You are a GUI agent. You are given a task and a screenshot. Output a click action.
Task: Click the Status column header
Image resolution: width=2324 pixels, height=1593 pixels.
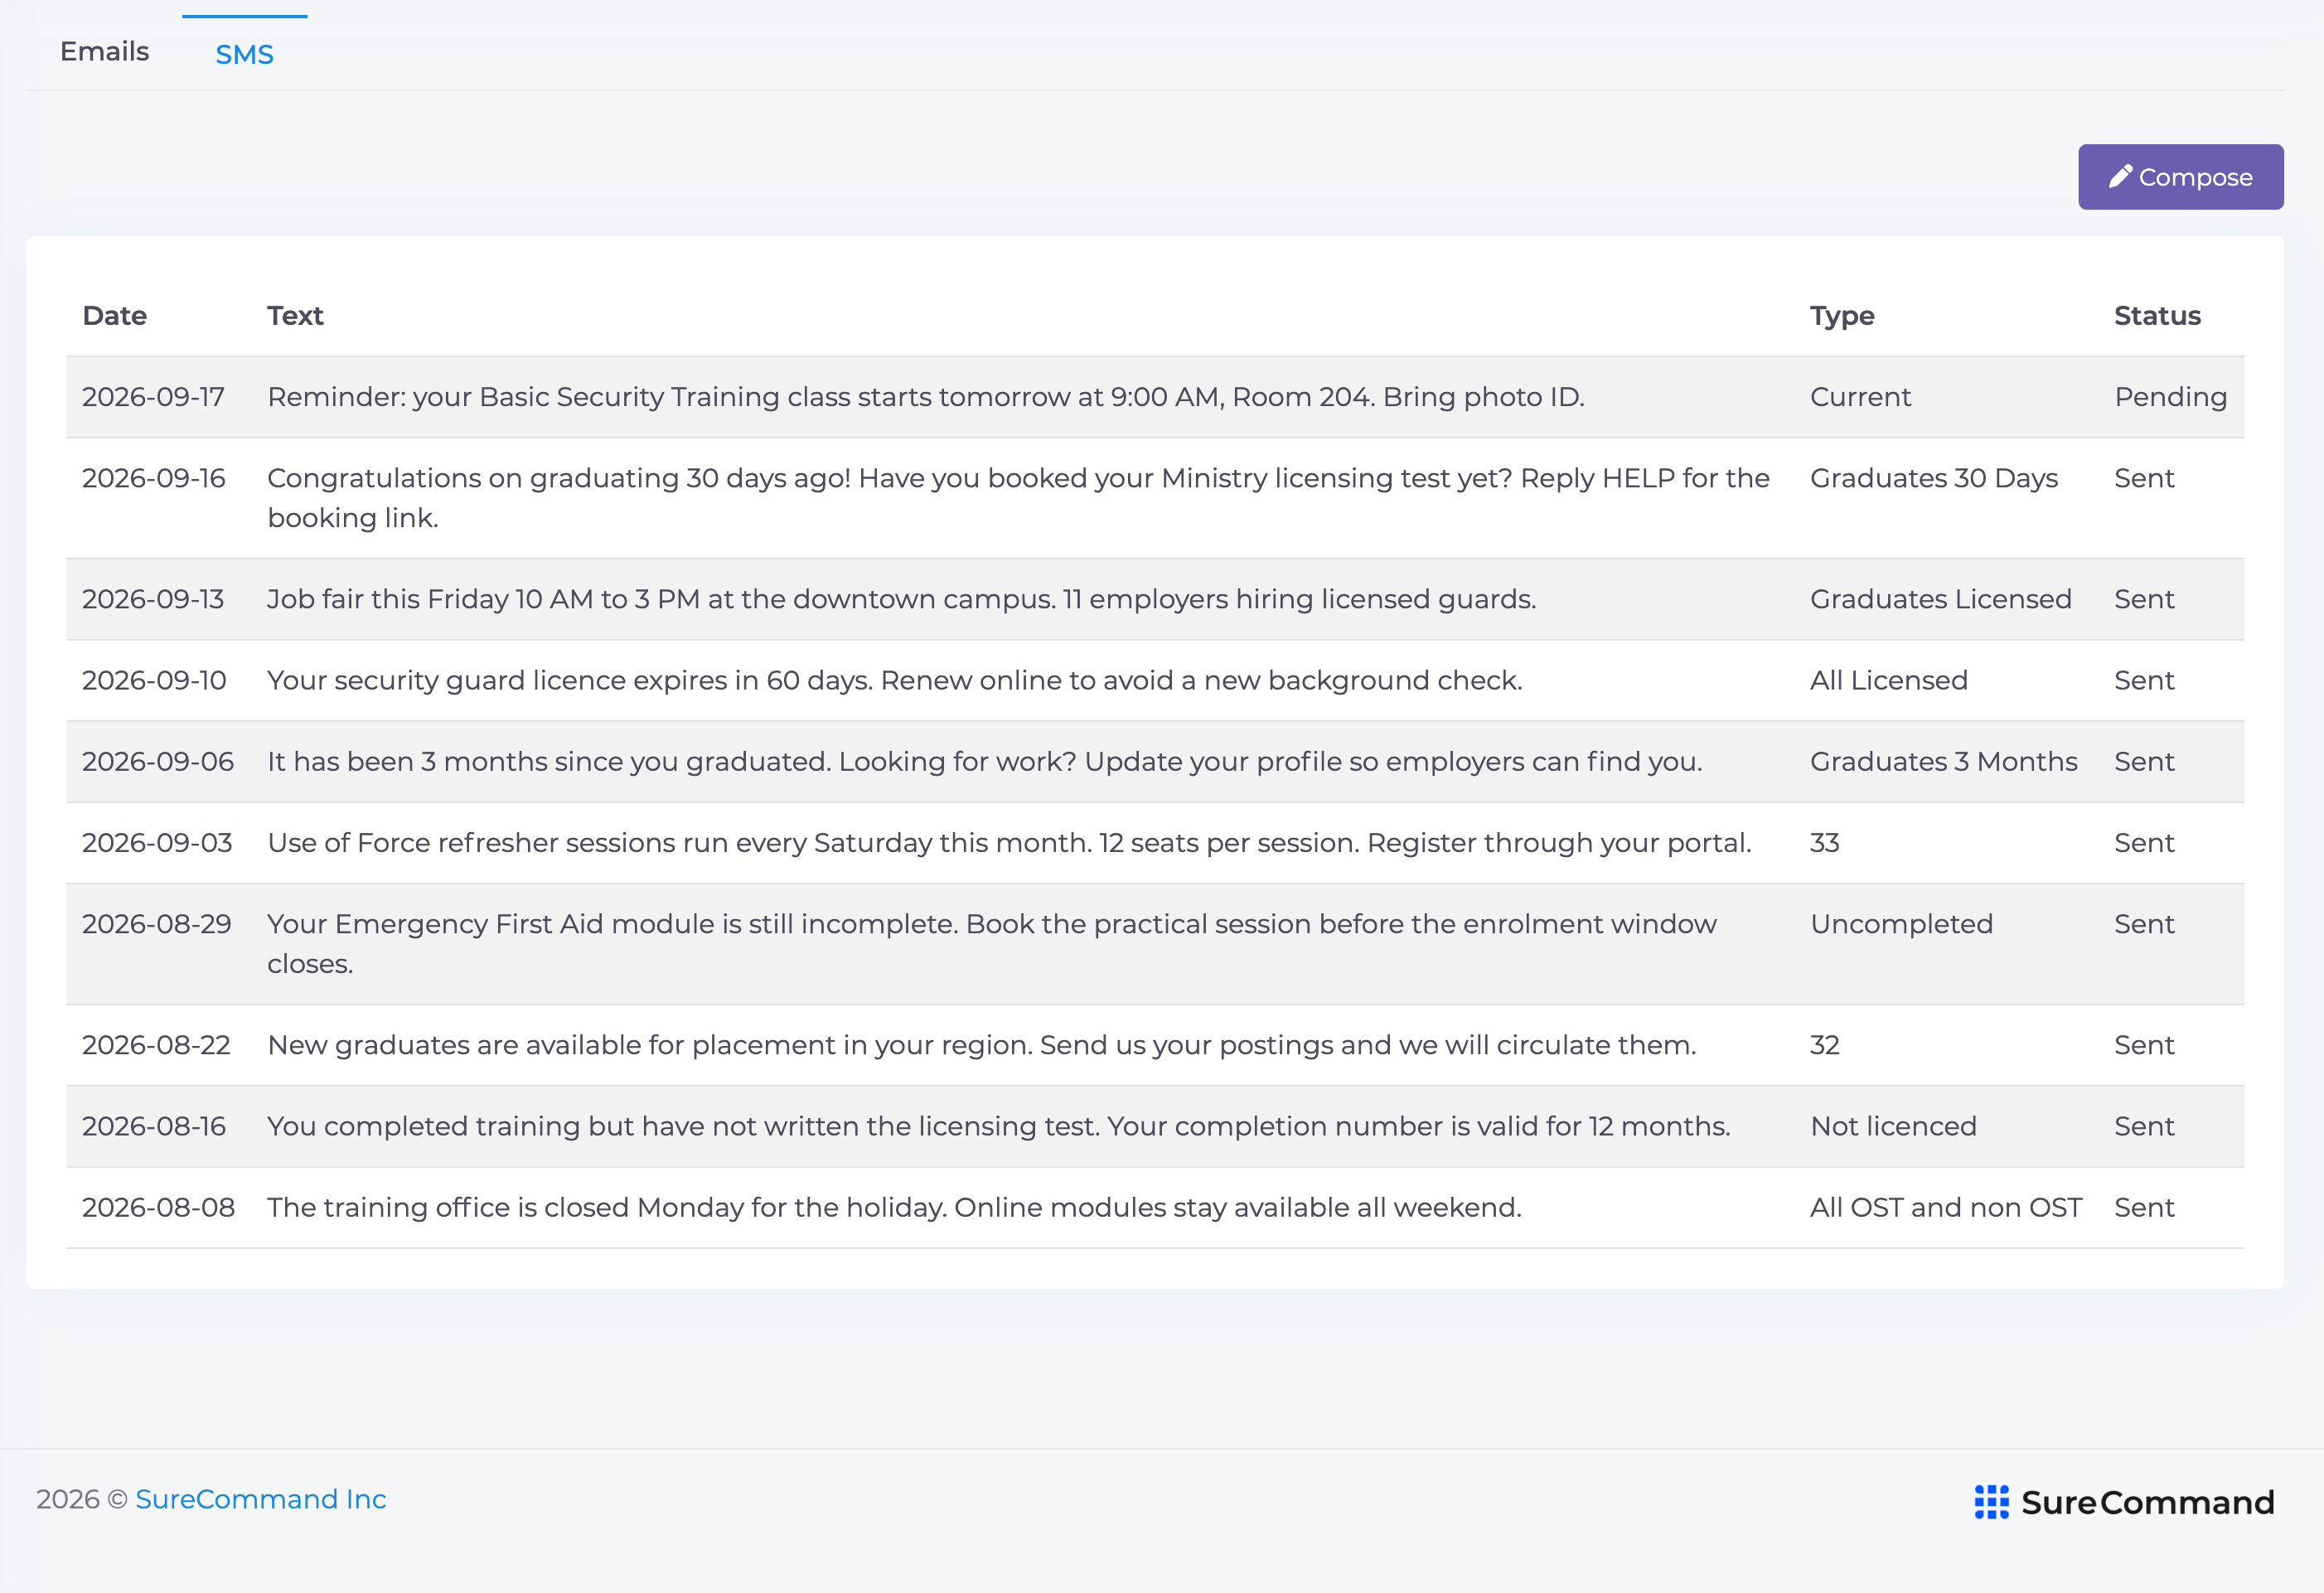pyautogui.click(x=2157, y=316)
